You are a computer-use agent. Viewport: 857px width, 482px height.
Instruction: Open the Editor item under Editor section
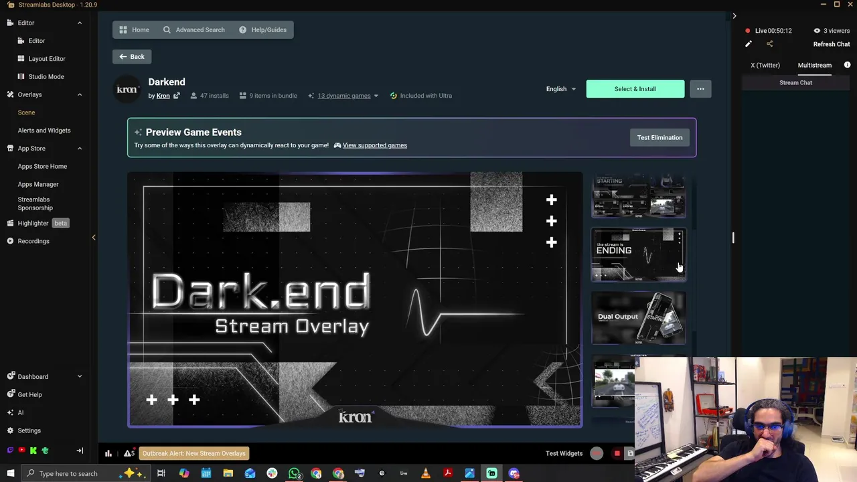point(36,41)
